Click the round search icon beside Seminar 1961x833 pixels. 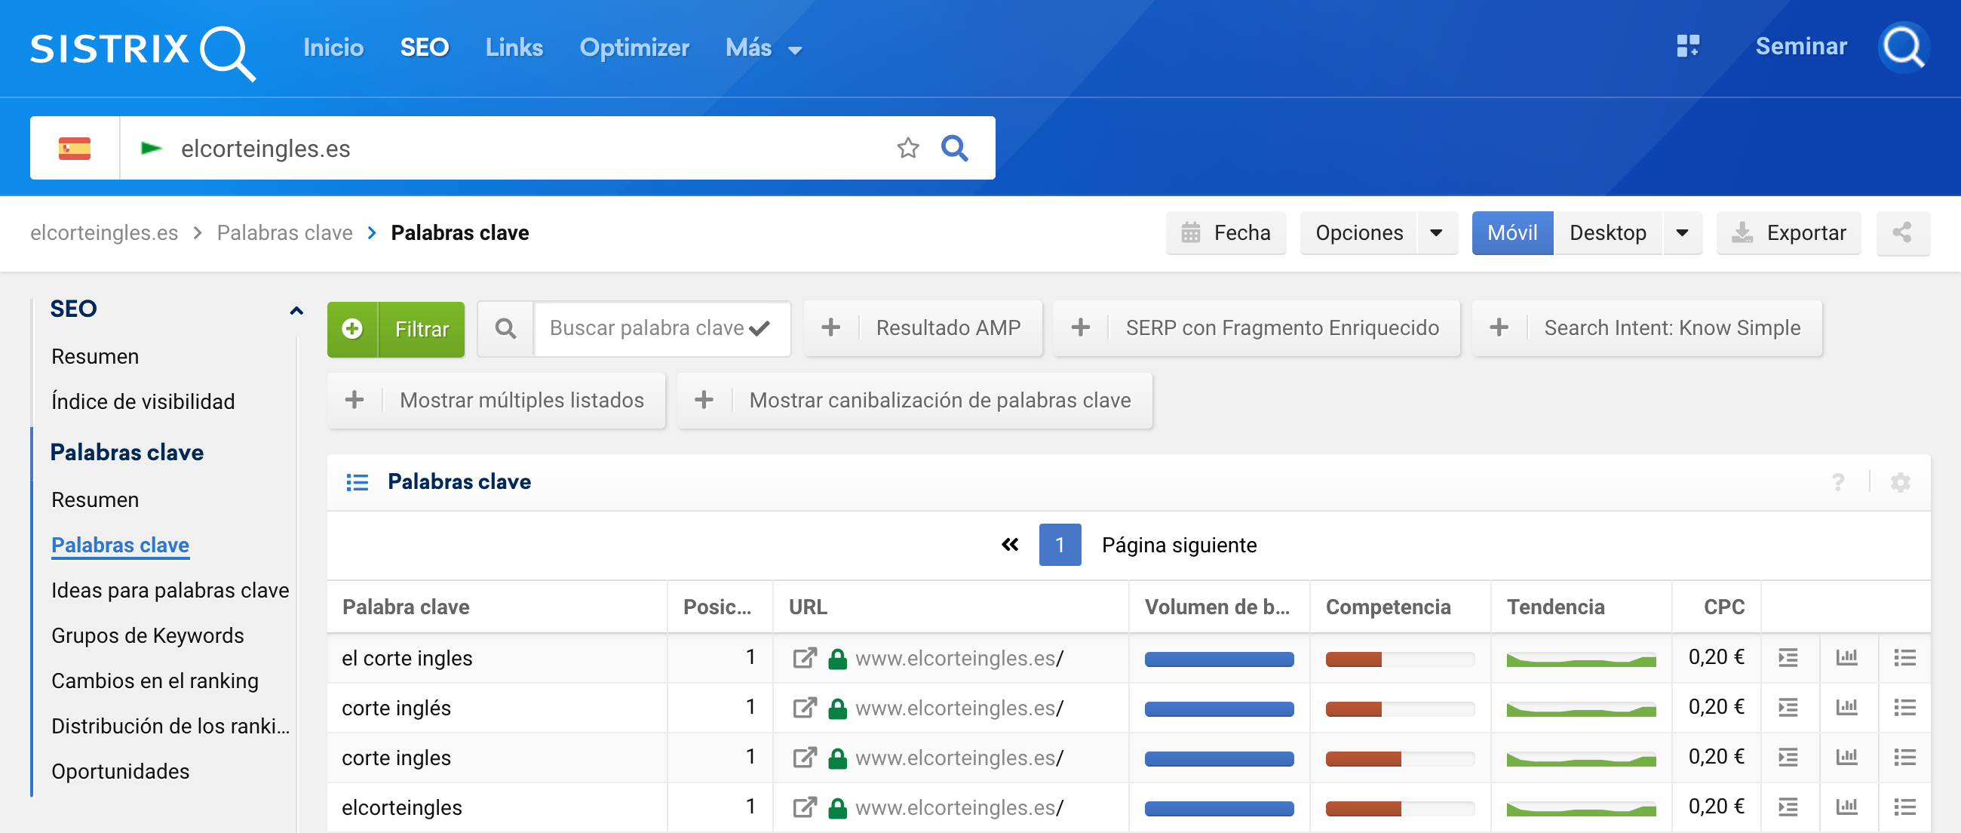pos(1903,48)
